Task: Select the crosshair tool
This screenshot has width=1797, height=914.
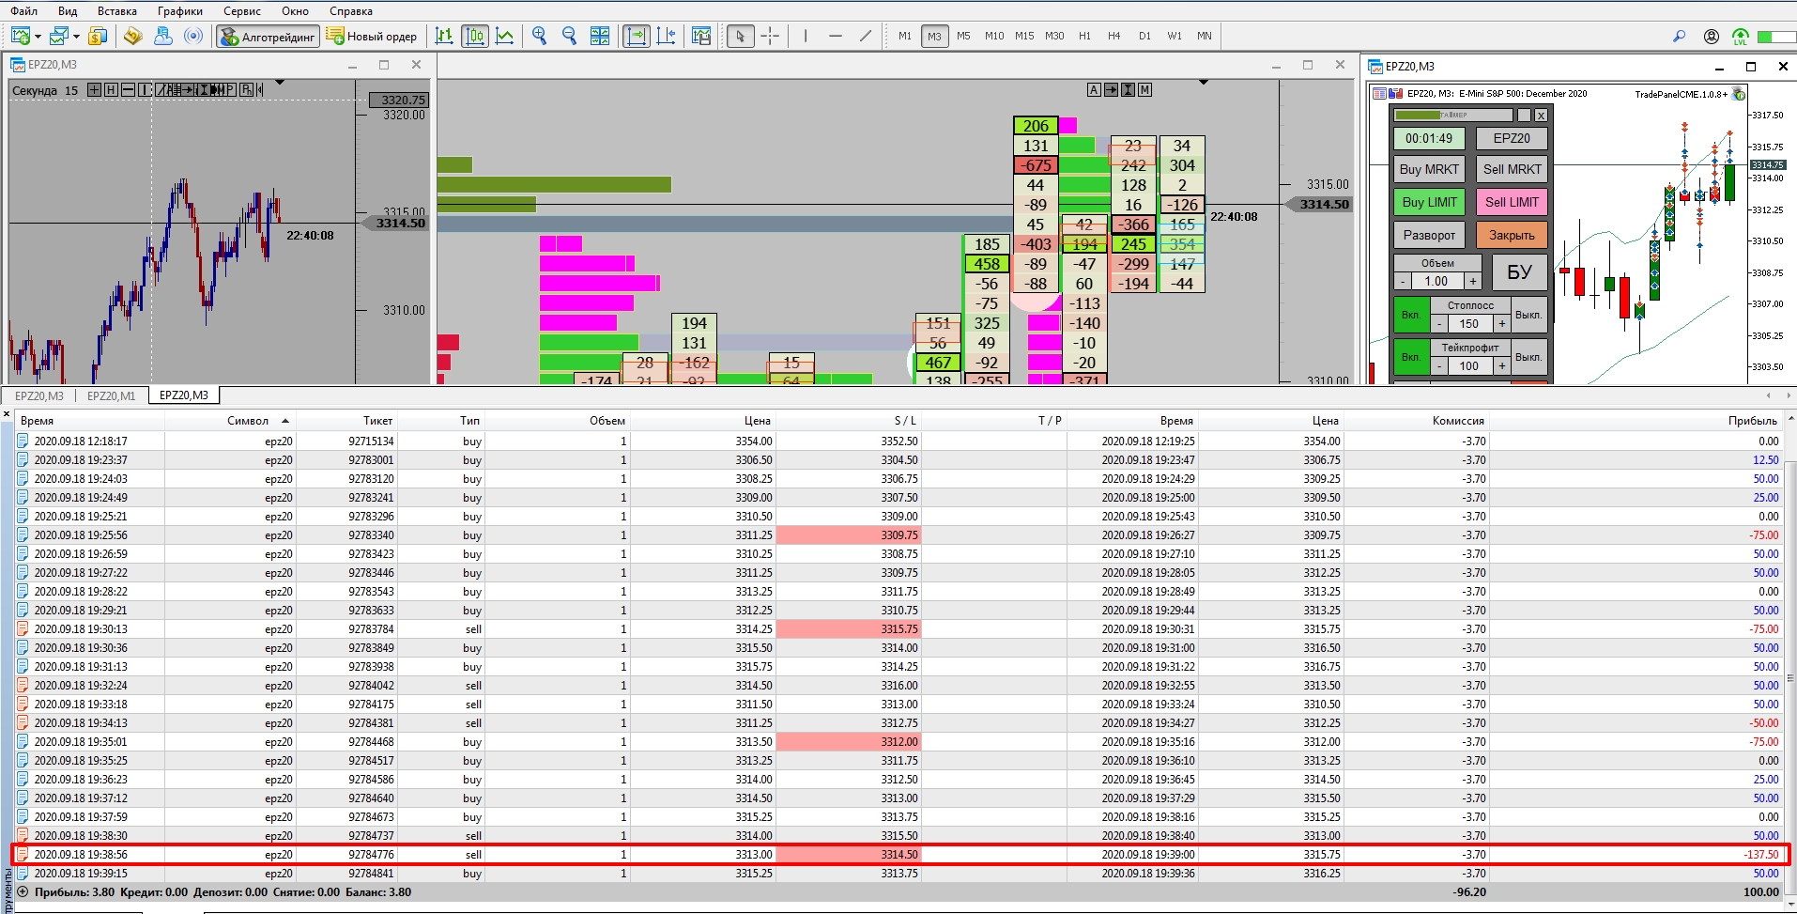Action: coord(771,36)
